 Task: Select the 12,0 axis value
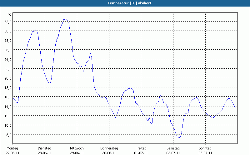coord(8,116)
